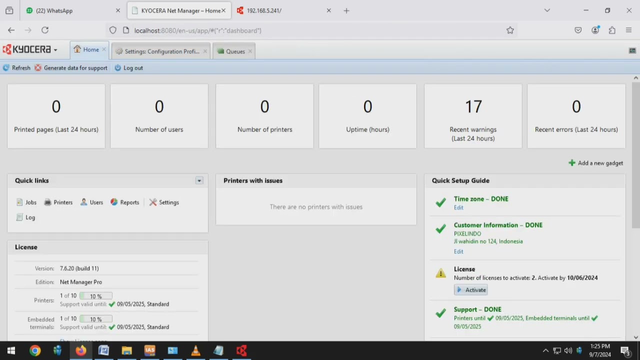Click Add a new gadget
640x360 pixels.
tap(596, 163)
